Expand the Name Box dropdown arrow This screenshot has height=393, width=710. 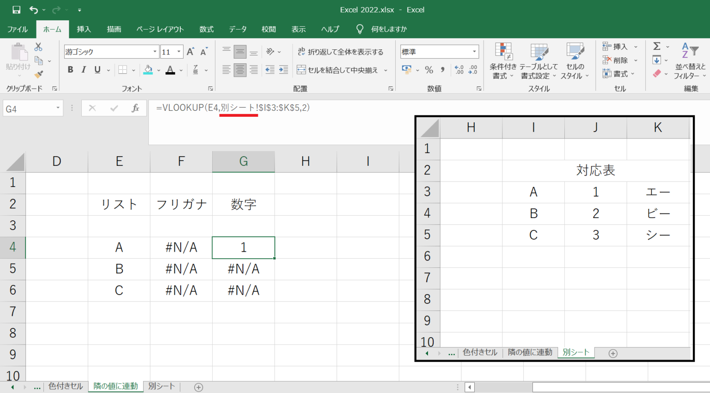58,108
